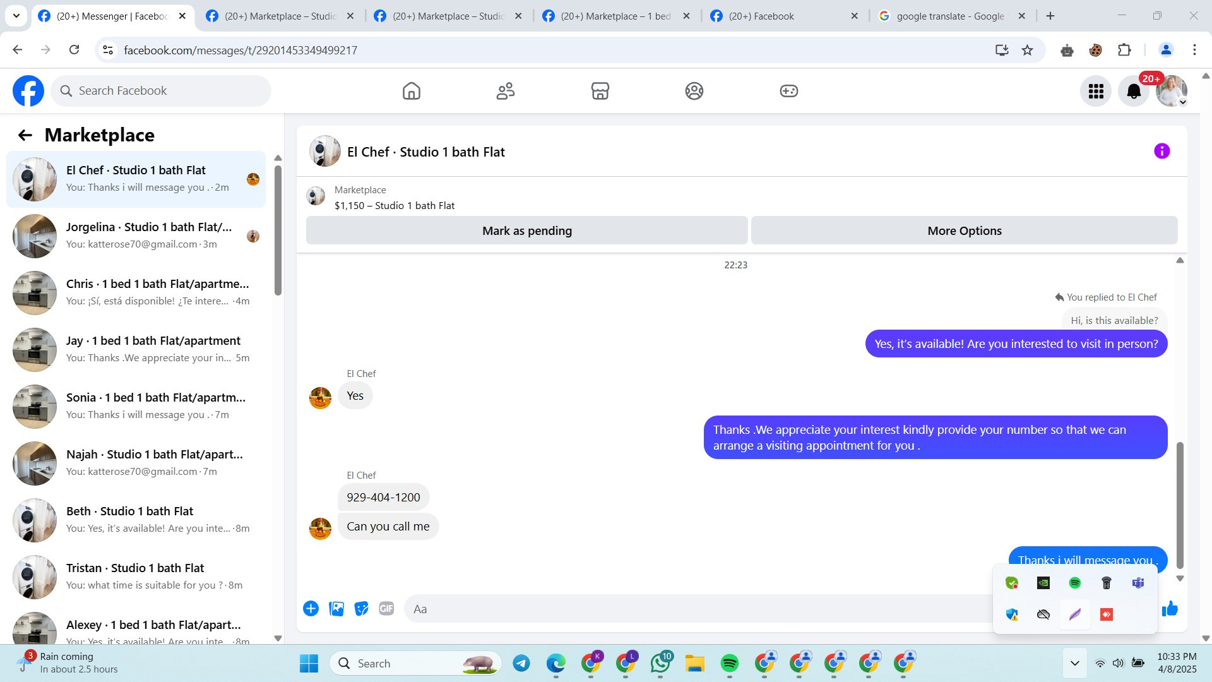Open the plus more-actions button in composer
Screen dimensions: 1212x682
click(311, 609)
